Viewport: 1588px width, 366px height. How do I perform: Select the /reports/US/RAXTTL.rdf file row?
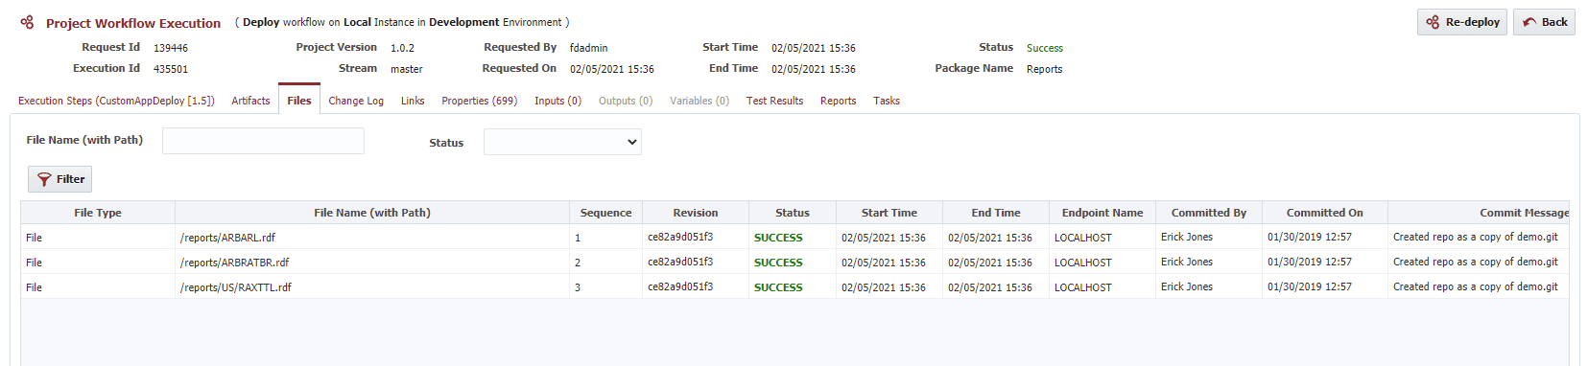794,286
